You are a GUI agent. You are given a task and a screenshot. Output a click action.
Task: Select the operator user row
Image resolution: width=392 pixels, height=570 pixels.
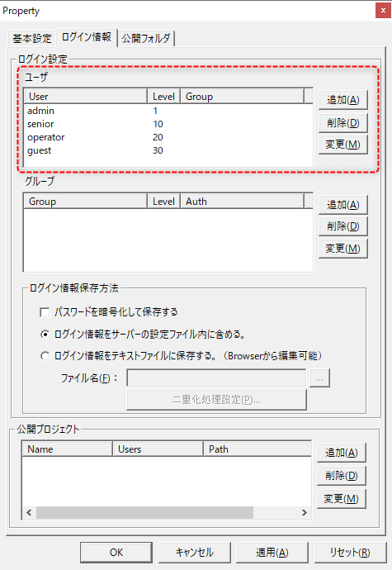pos(168,137)
